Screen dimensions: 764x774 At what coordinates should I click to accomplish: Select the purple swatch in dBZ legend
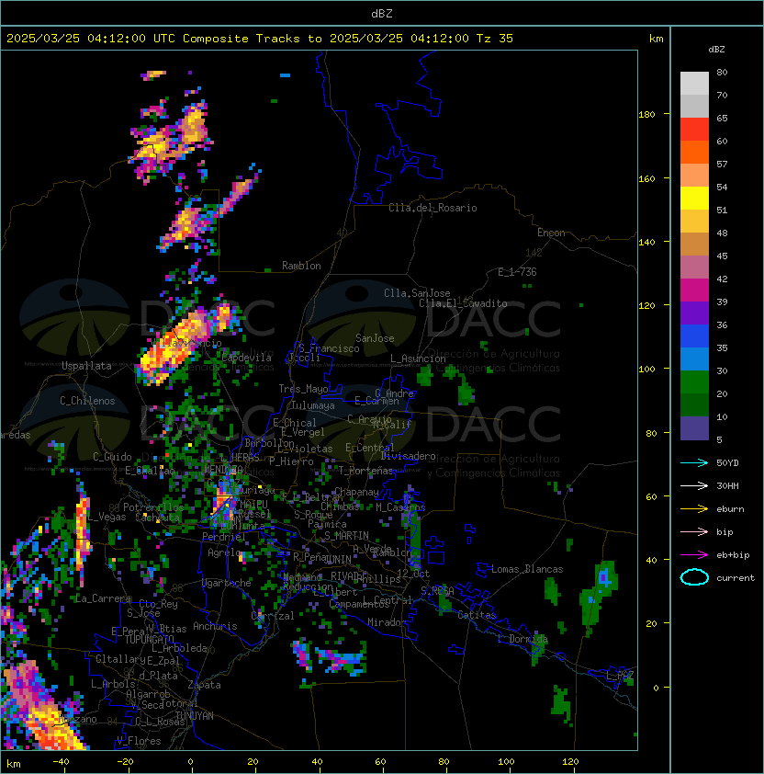point(694,313)
